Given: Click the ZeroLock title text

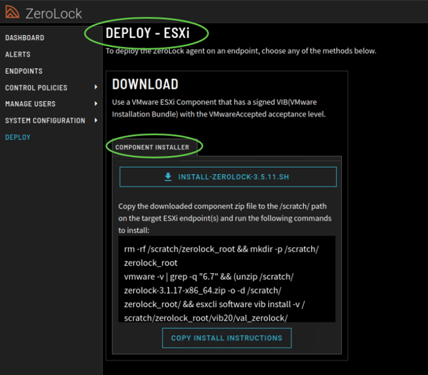Looking at the screenshot, I should click(54, 14).
